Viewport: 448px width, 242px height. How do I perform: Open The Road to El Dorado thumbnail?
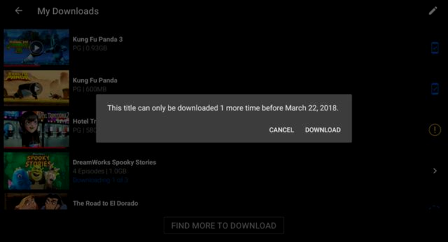pyautogui.click(x=36, y=202)
